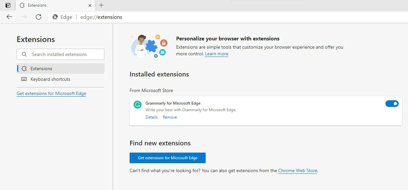Disable the Grammarly extension toggle
Viewport: 408px width, 190px height.
click(392, 104)
